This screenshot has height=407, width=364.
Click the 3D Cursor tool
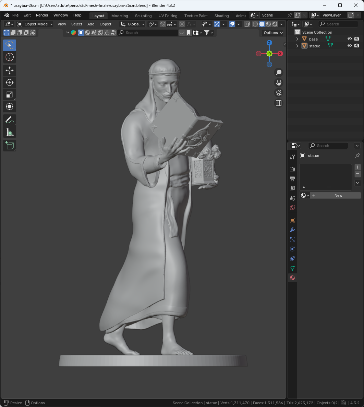(x=10, y=57)
